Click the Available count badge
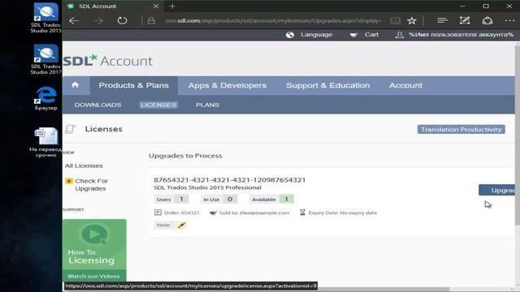Viewport: 520px width, 292px height. click(271, 200)
